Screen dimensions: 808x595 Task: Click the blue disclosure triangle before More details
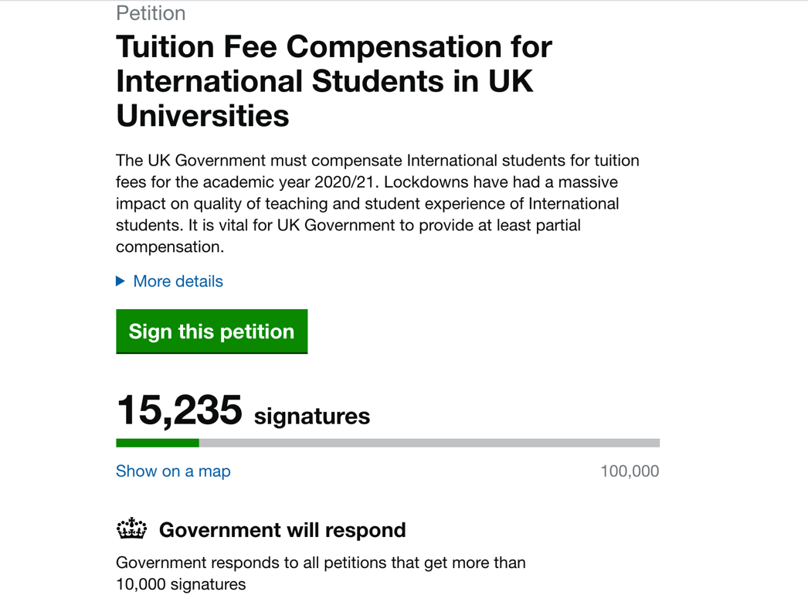tap(121, 281)
